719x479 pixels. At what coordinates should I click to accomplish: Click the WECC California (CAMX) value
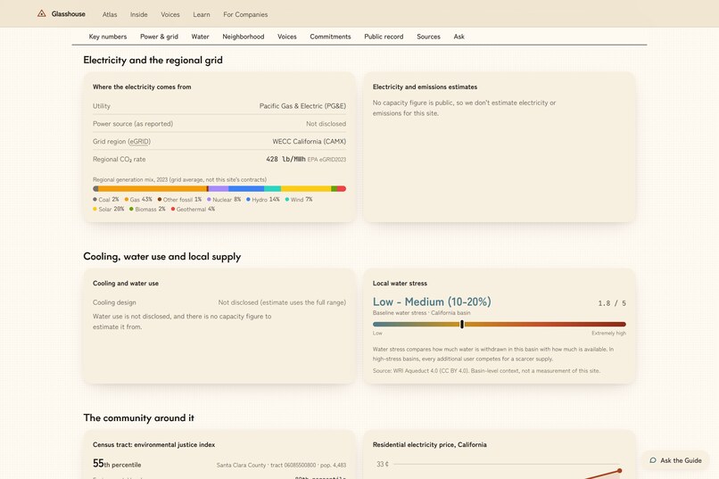point(309,142)
